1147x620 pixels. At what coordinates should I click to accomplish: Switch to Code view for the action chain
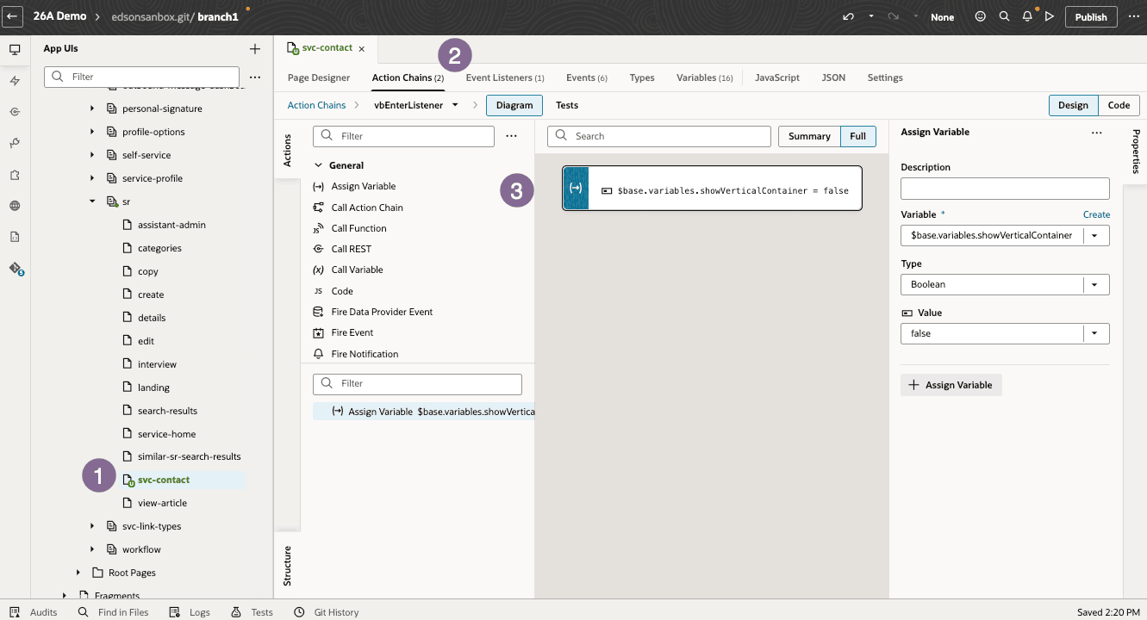point(1118,104)
